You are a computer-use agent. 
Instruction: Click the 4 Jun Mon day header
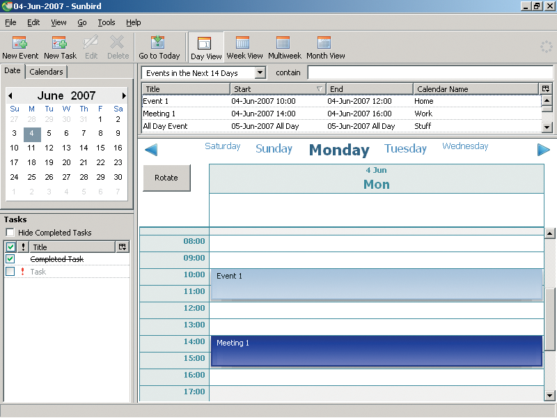click(377, 179)
